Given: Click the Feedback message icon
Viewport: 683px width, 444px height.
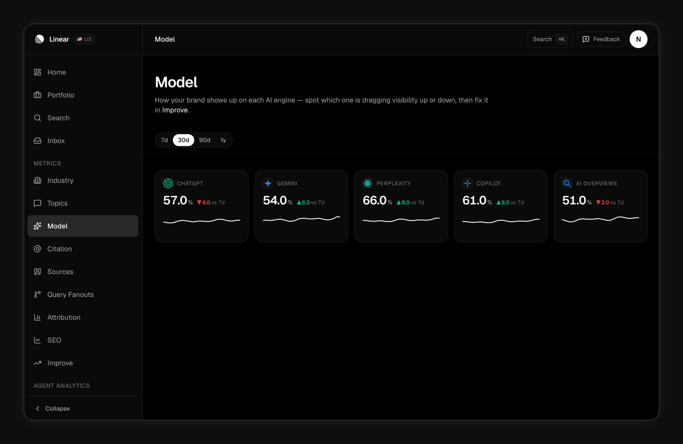Looking at the screenshot, I should pos(586,39).
